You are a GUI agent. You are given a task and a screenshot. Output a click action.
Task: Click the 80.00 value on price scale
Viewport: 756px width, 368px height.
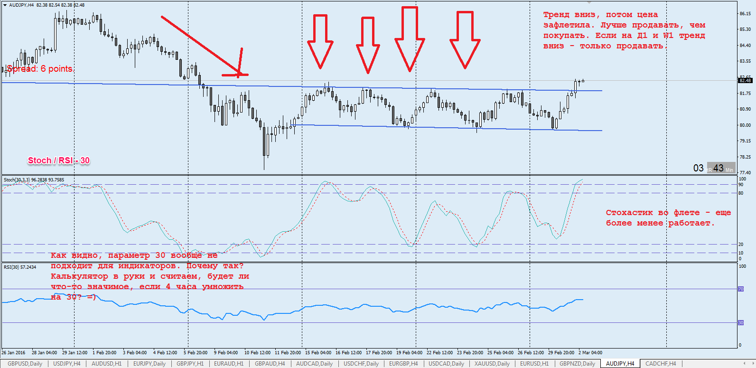745,125
